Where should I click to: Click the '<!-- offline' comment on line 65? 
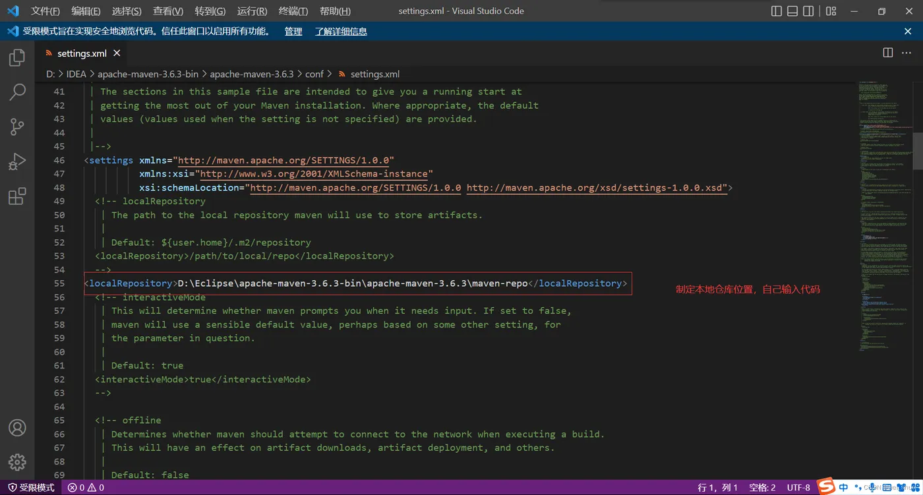128,420
